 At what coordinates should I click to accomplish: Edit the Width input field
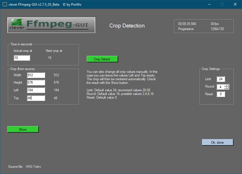[36, 75]
